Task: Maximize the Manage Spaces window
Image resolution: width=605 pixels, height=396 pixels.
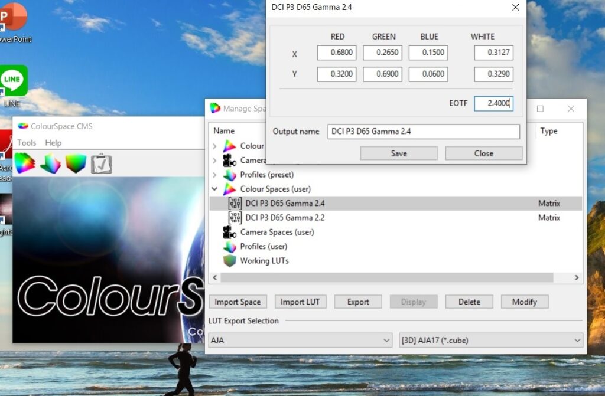Action: (540, 109)
